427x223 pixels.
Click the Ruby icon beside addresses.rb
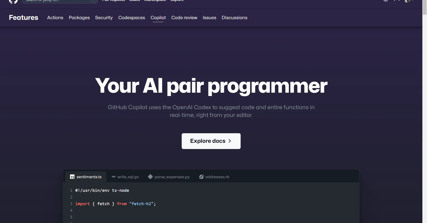[x=201, y=177]
